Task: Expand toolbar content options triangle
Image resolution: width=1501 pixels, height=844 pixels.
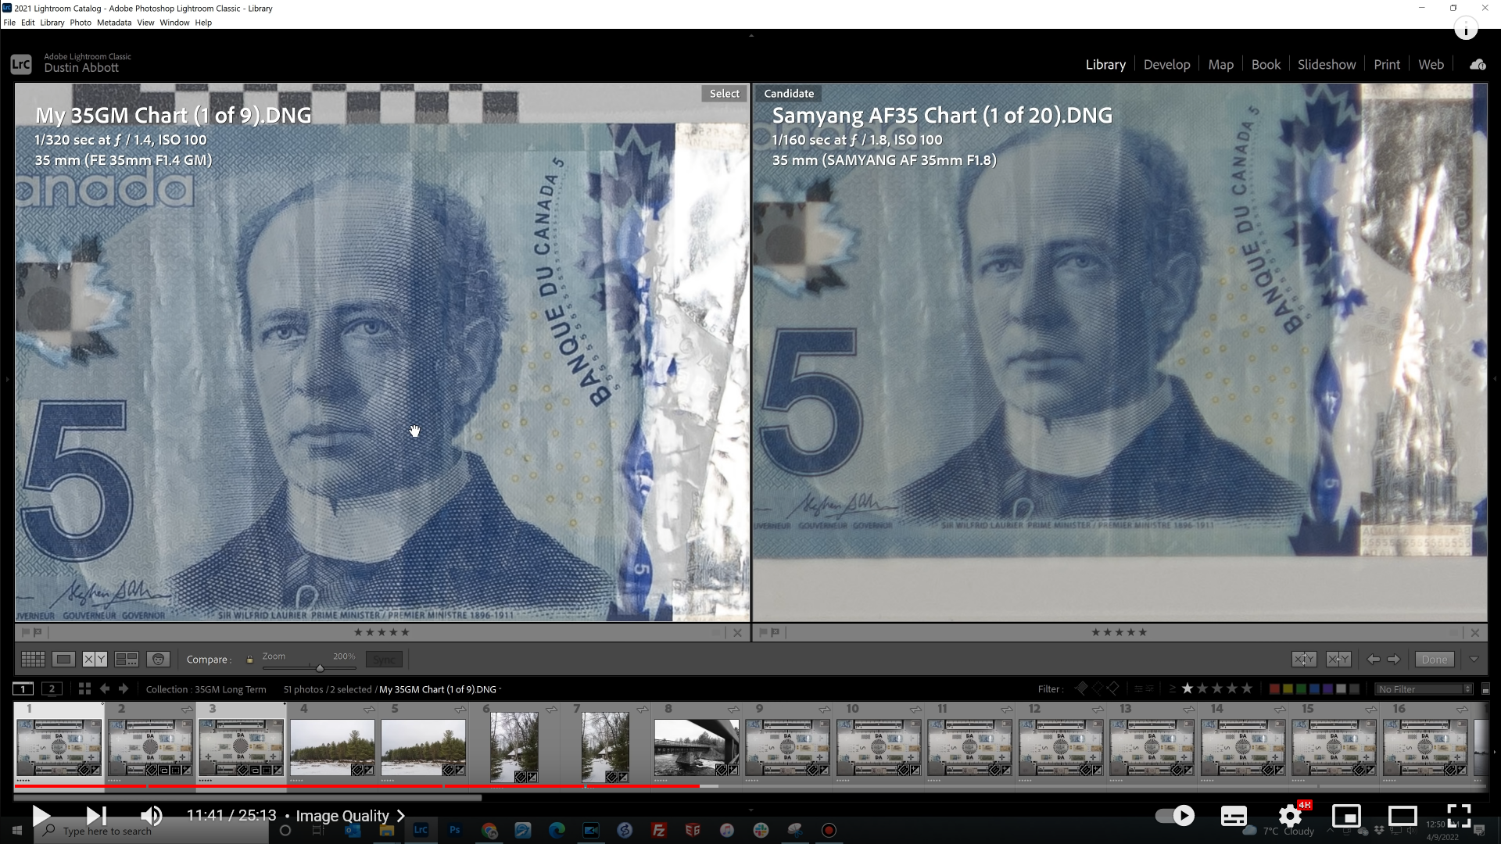Action: coord(1474,660)
